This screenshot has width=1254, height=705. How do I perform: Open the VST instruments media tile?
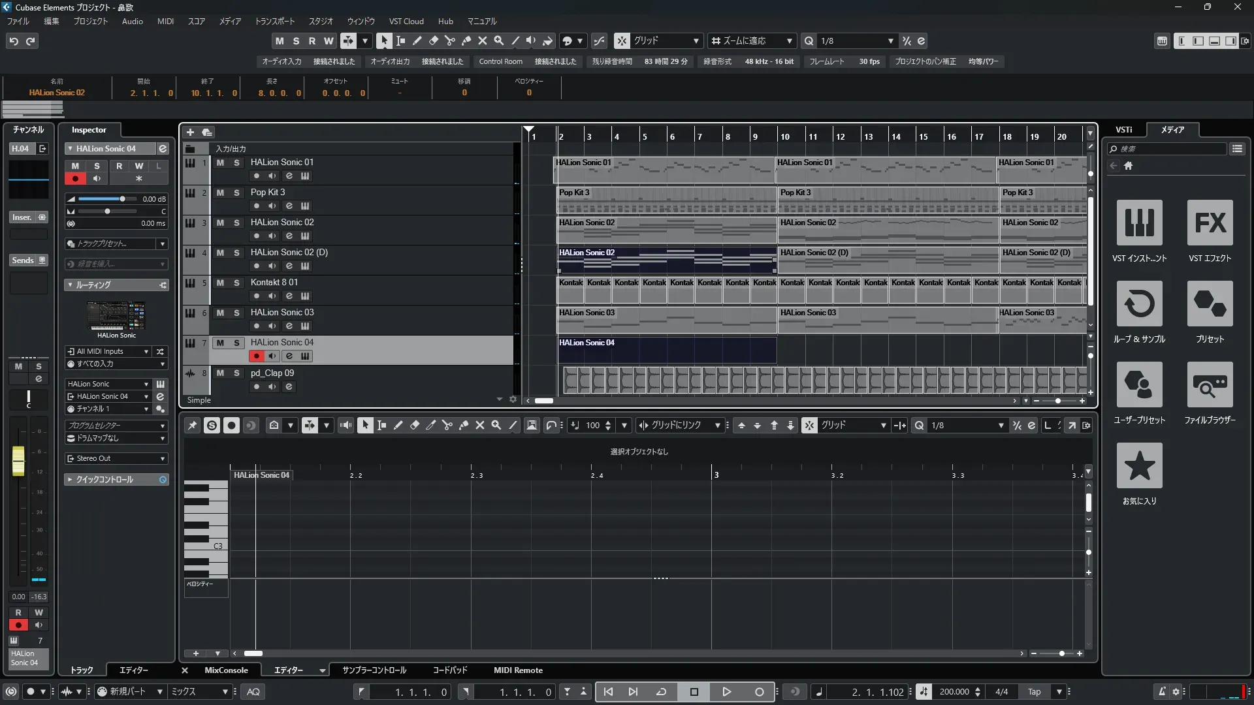1139,223
